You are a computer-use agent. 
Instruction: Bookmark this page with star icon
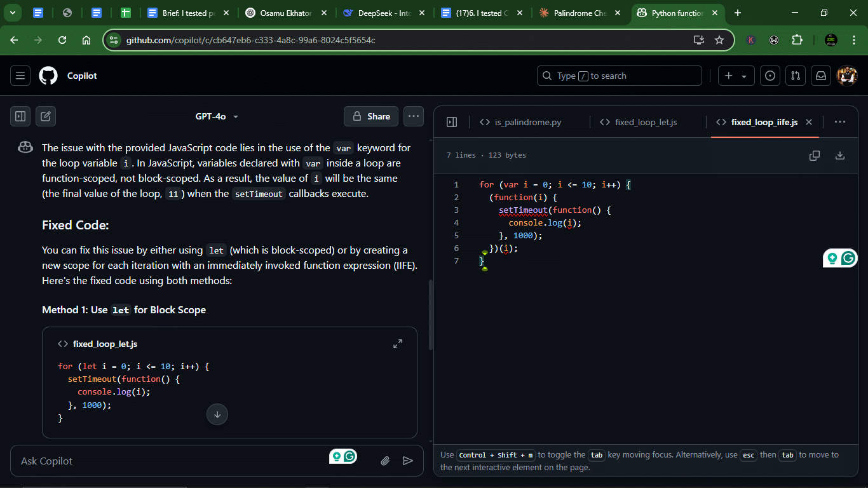(719, 40)
